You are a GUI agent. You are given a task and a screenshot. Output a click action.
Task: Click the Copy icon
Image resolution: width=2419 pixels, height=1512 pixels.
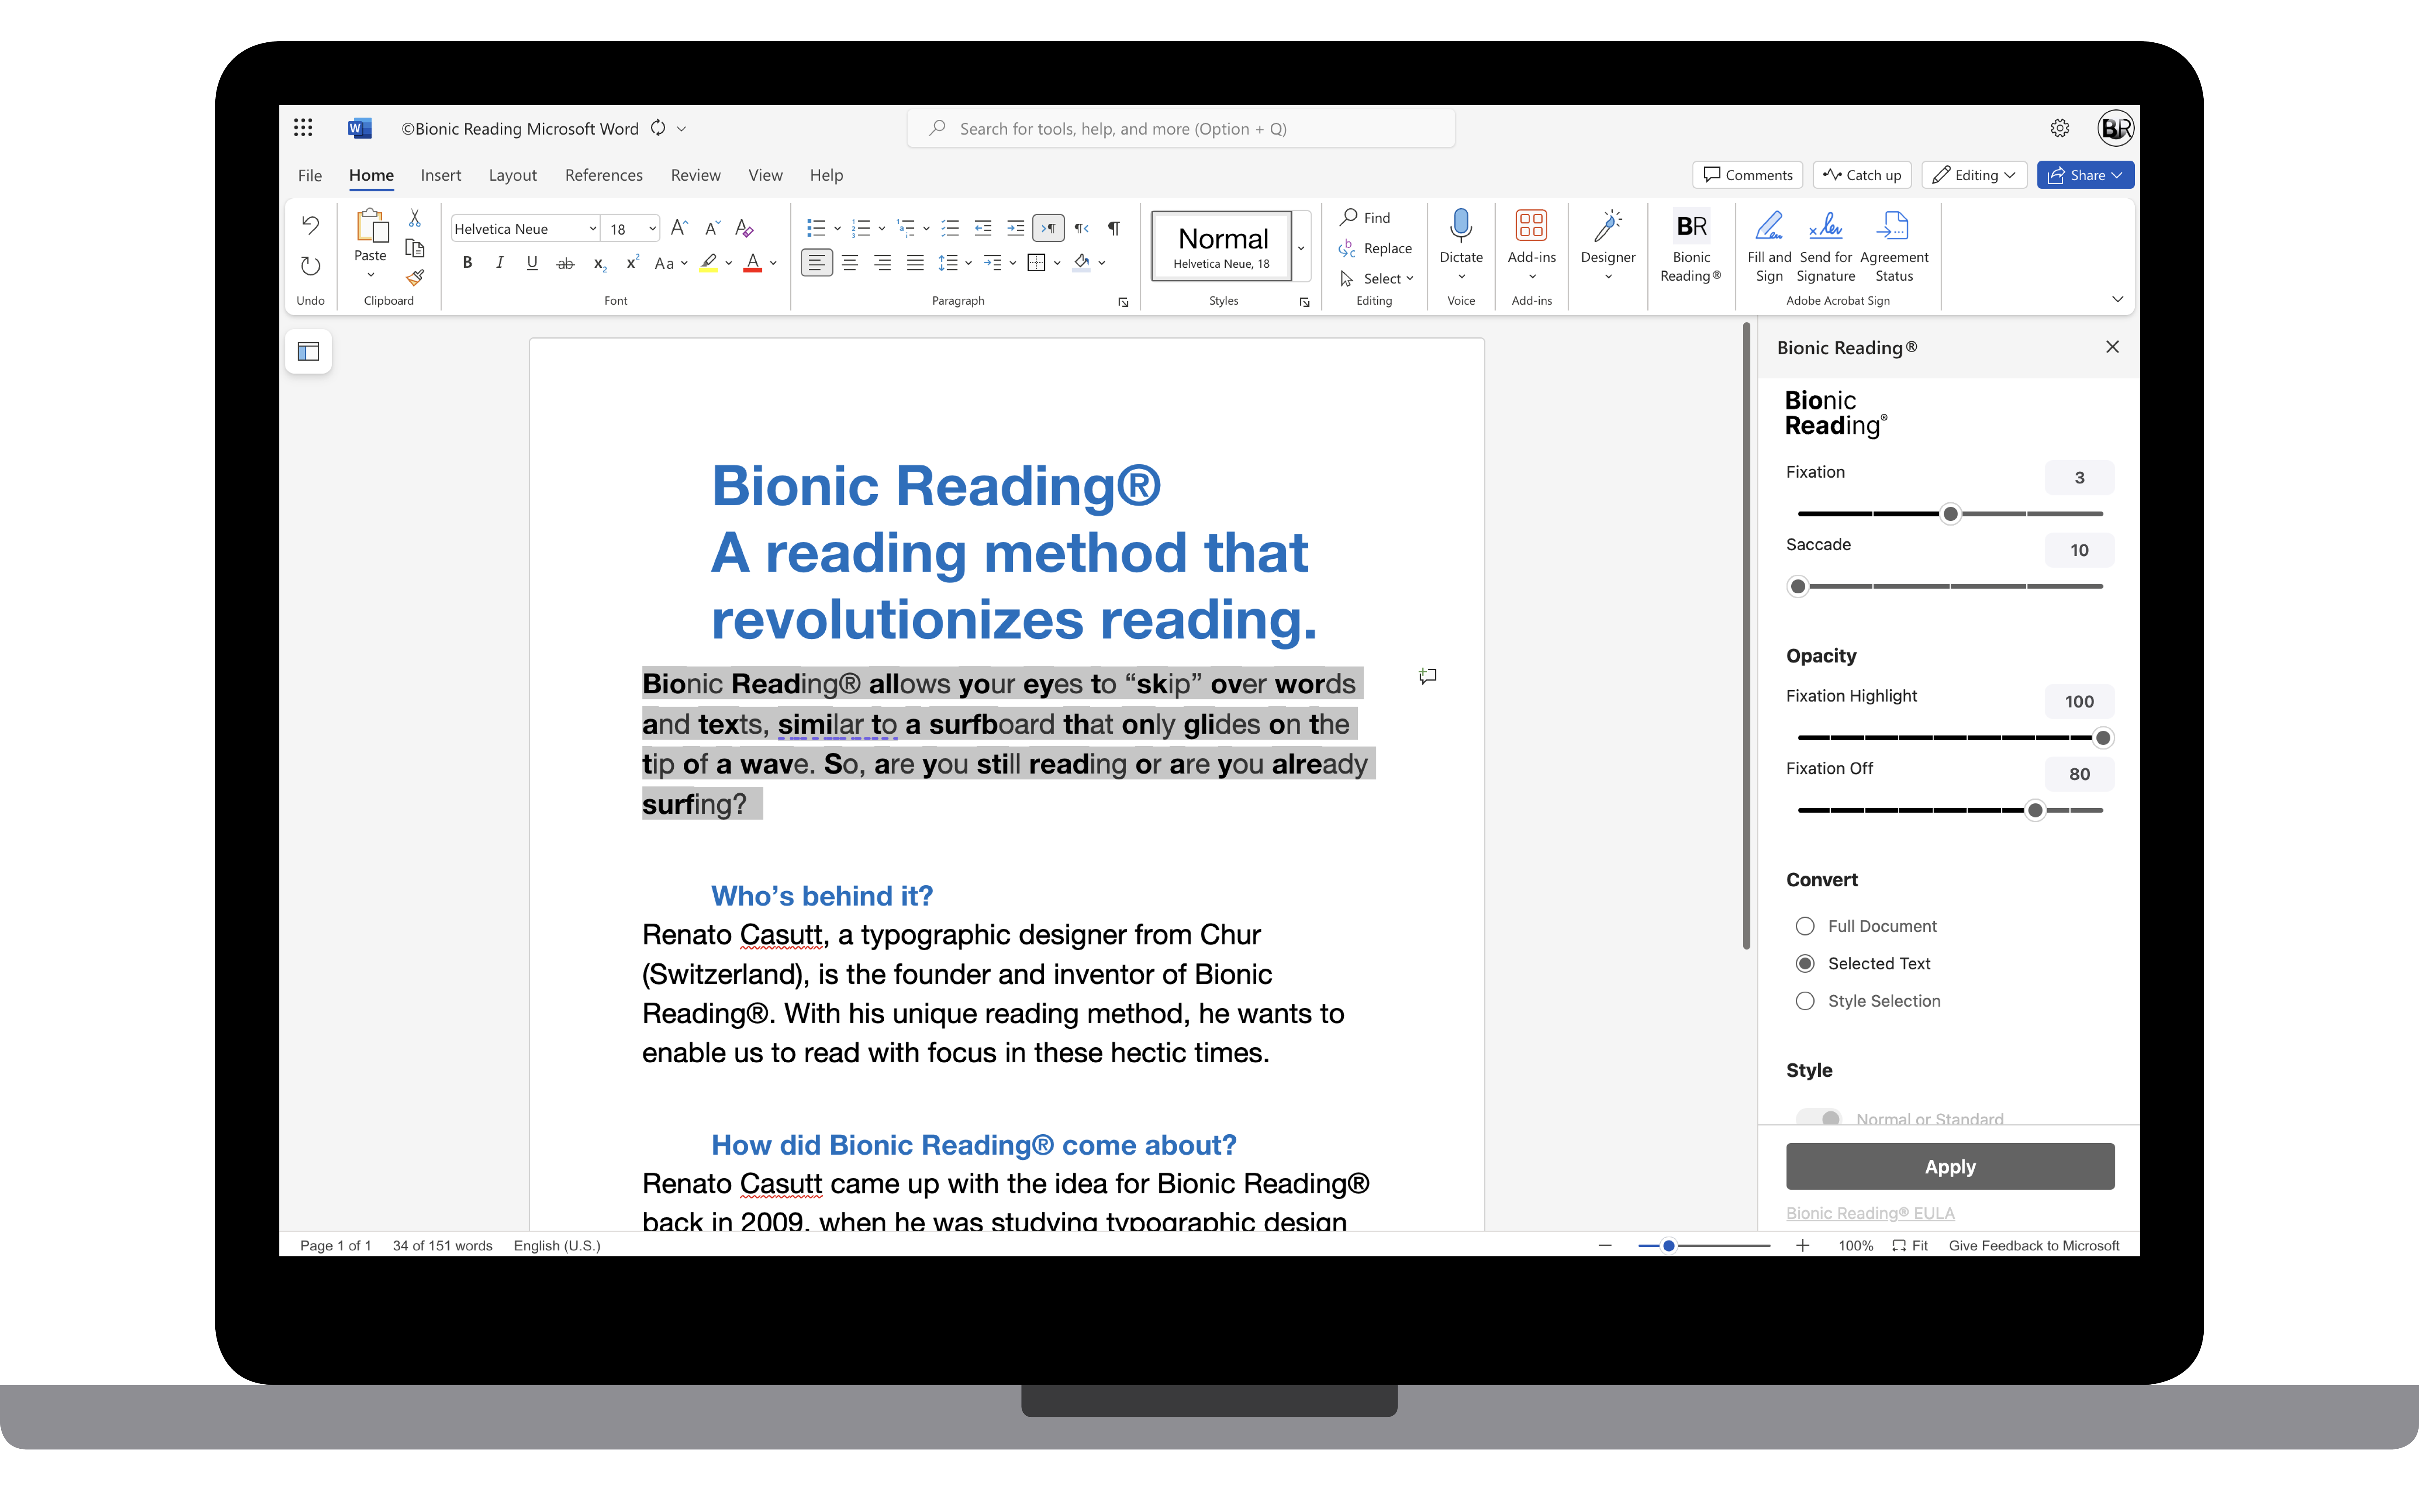(x=414, y=248)
